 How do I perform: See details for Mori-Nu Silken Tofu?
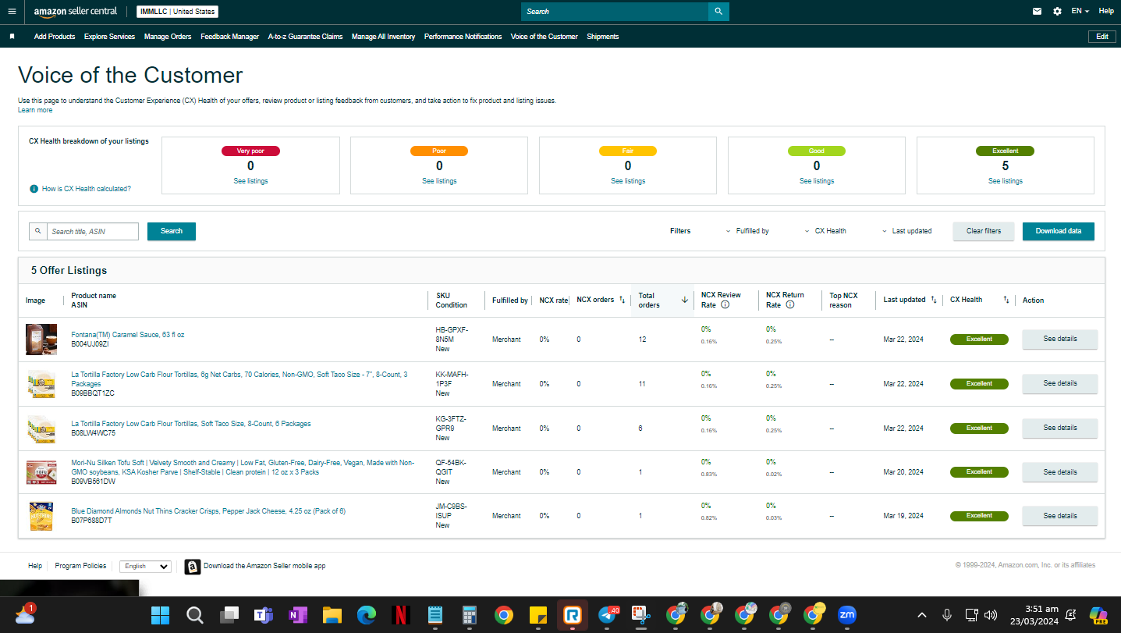[x=1059, y=472]
